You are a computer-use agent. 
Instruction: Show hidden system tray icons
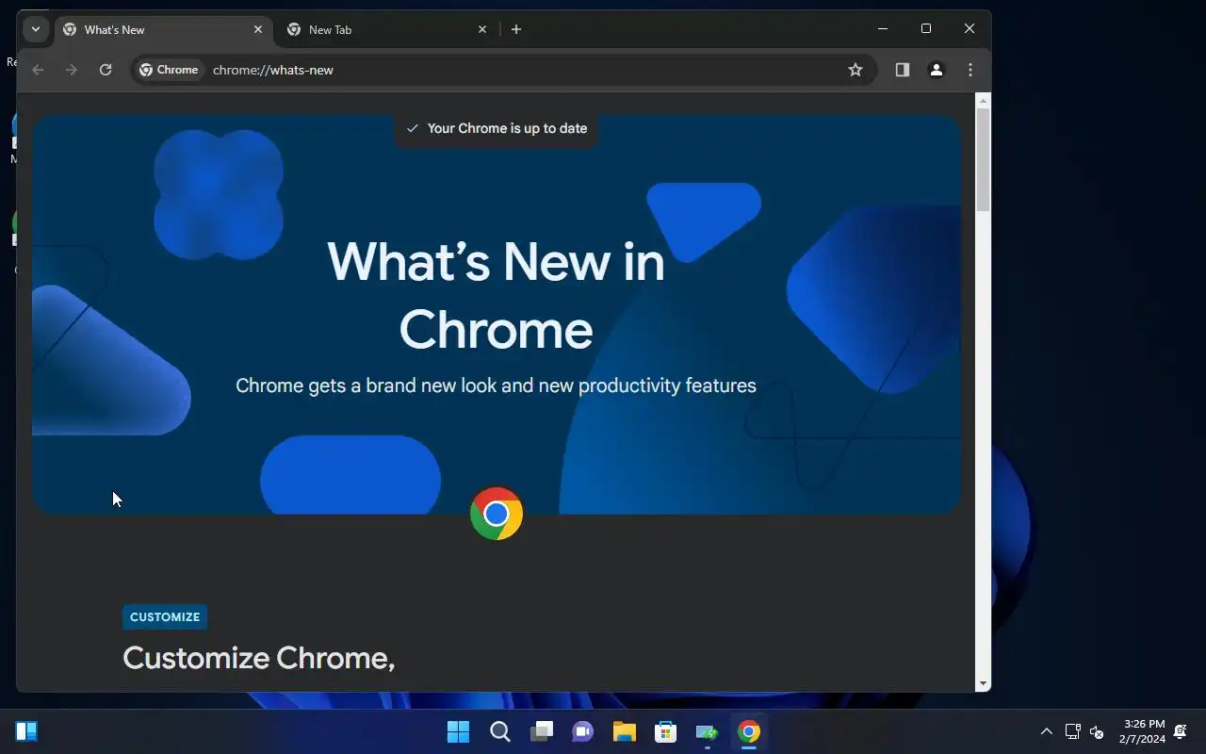point(1046,732)
